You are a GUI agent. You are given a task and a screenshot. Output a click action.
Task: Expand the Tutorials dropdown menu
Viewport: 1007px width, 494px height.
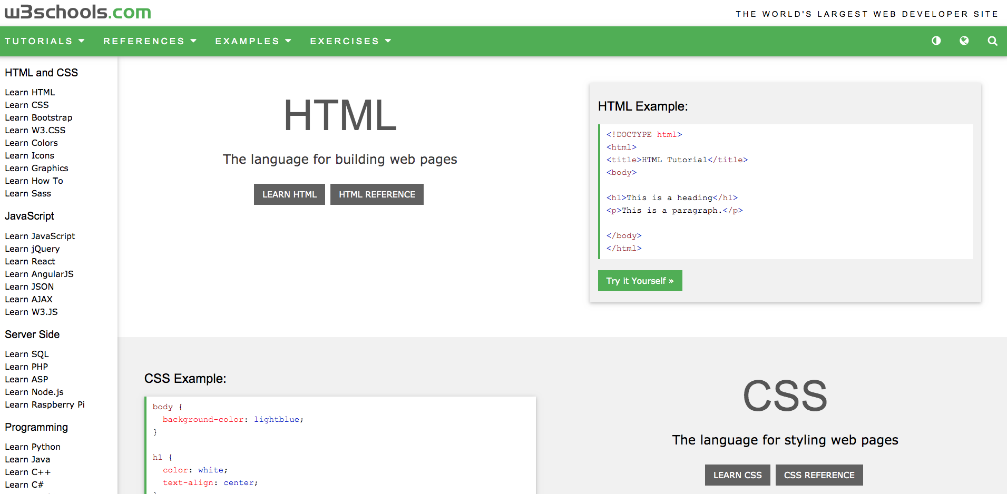coord(45,41)
